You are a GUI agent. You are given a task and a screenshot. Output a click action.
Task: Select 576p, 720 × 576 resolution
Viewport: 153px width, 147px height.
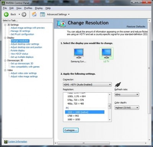[76, 100]
